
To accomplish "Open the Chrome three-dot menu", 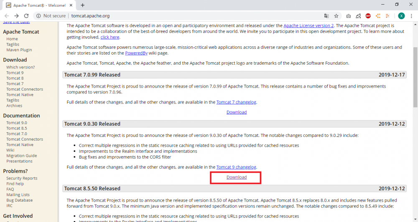I will coord(411,16).
